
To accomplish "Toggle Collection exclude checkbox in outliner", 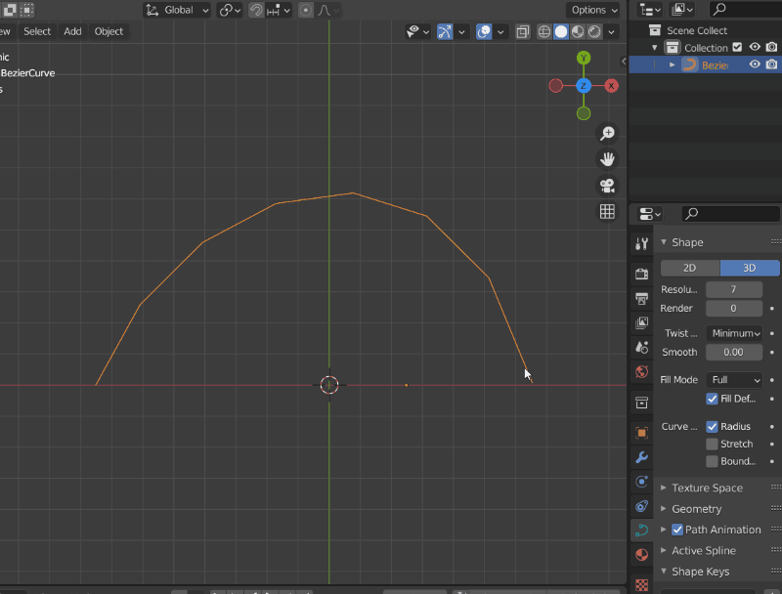I will point(737,47).
